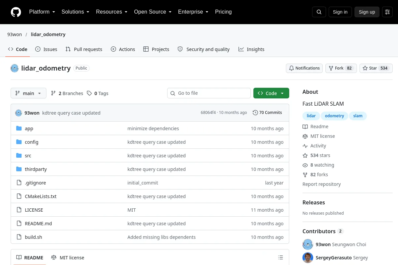Click the Report repository link
398x265 pixels.
322,184
